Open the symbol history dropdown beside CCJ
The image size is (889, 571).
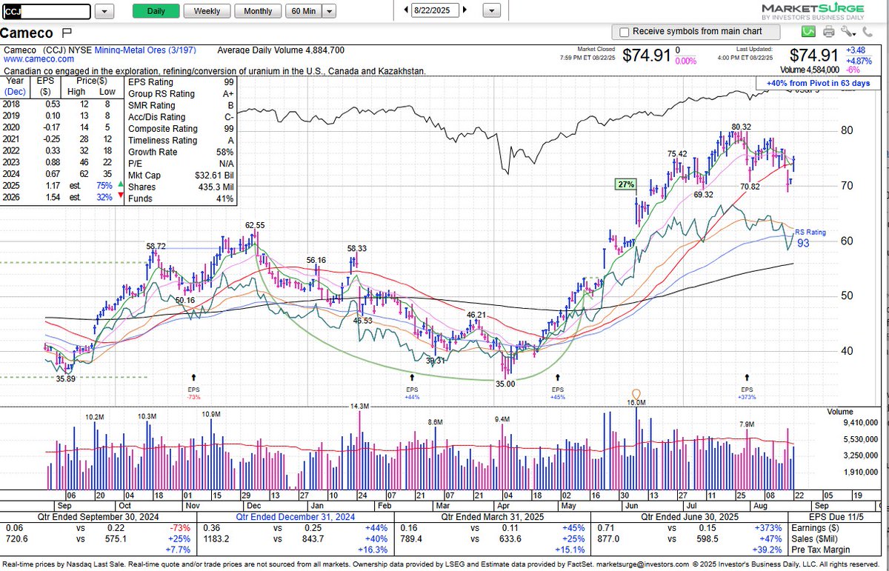(104, 10)
